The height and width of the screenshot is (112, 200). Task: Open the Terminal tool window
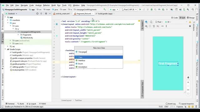(x=10, y=104)
